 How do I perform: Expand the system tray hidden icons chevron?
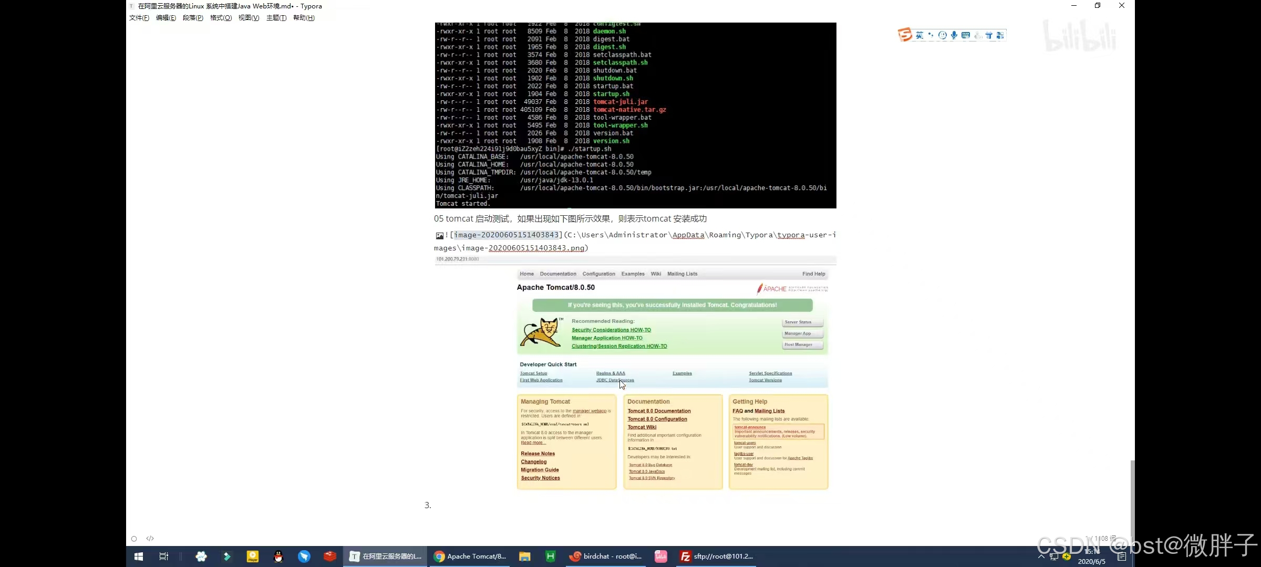click(x=1041, y=556)
